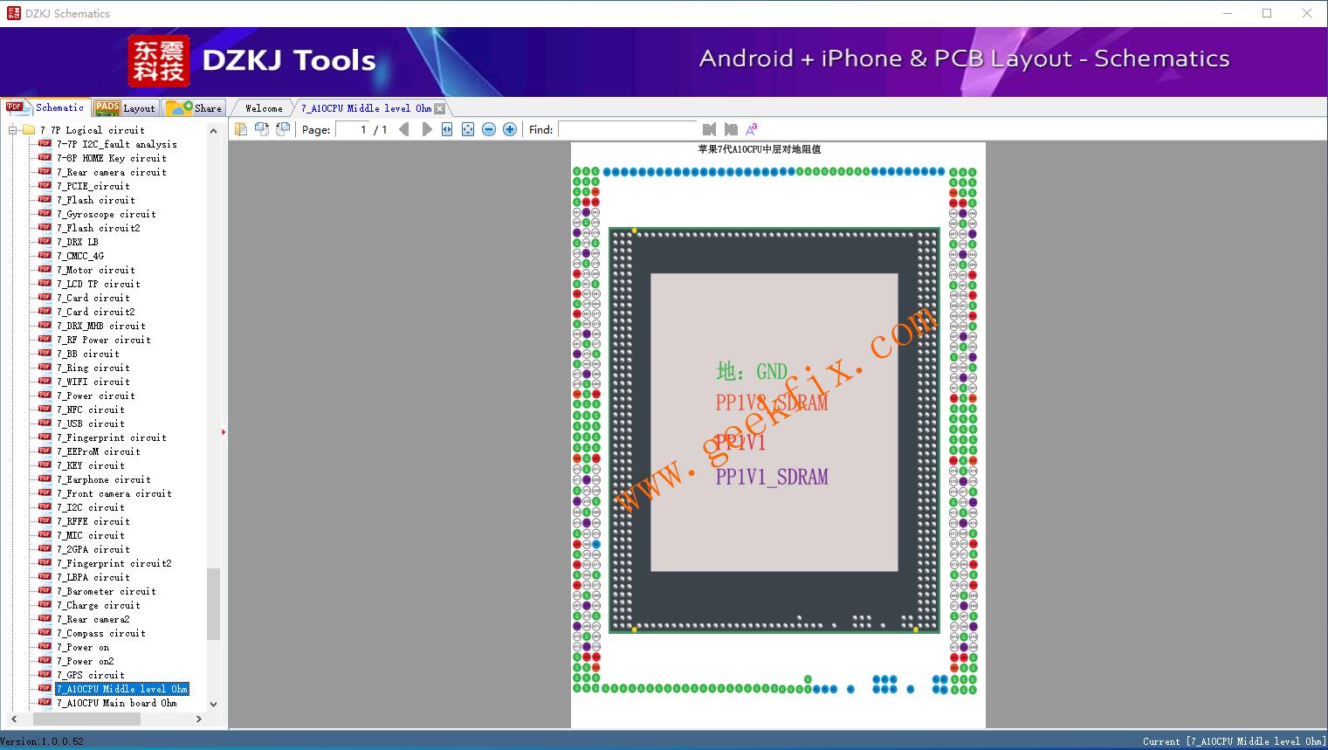Click the PDF icon beside 7_Compass circuit
The image size is (1328, 750).
coord(45,633)
